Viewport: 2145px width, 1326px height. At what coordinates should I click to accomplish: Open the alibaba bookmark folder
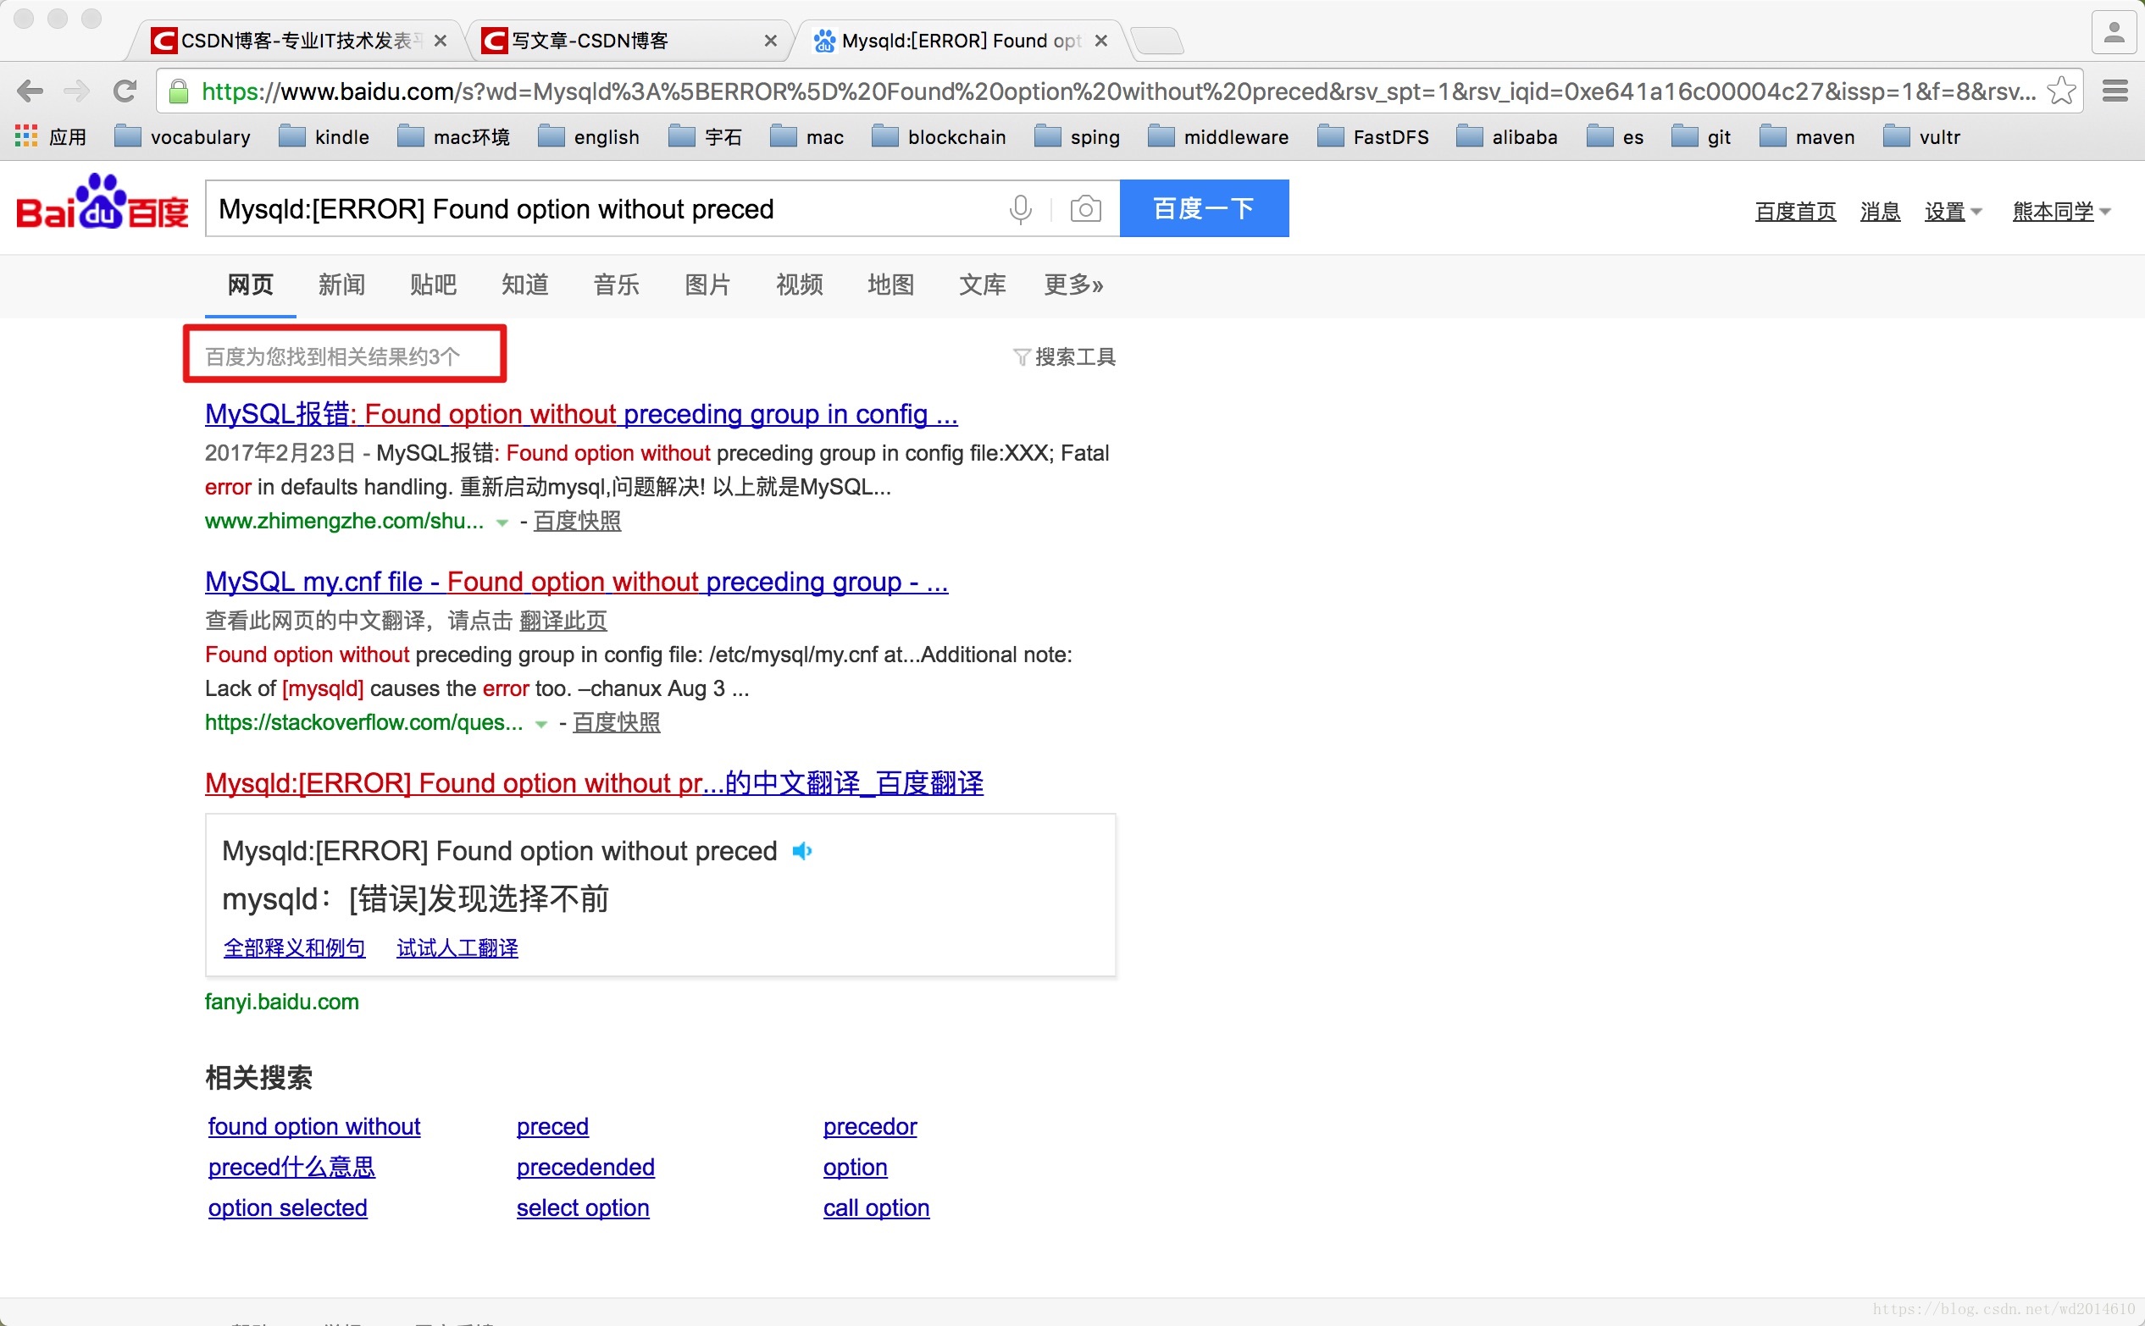point(1506,137)
